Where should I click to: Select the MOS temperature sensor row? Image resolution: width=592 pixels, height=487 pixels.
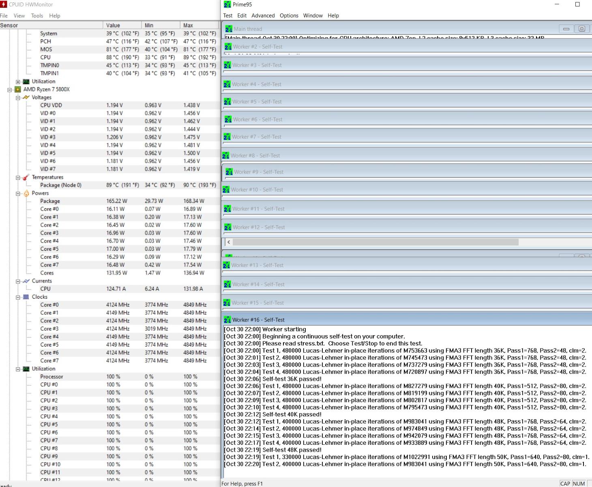[109, 49]
